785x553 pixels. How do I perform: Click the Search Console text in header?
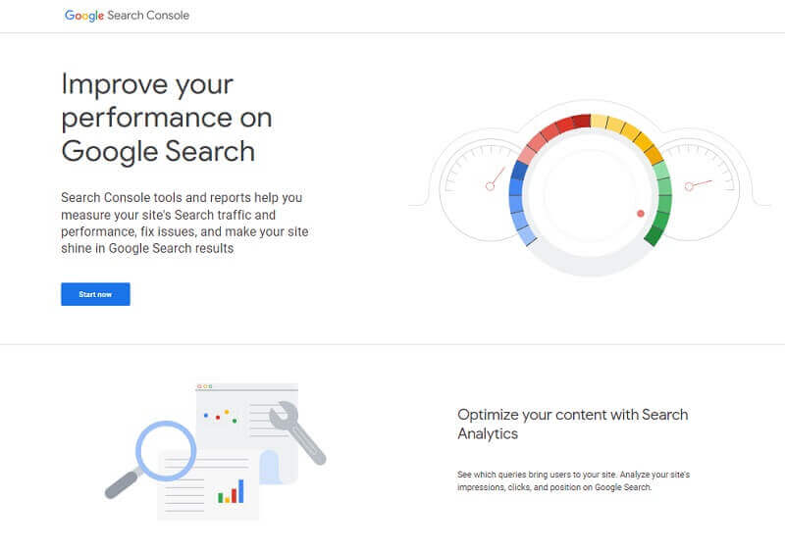tap(148, 16)
